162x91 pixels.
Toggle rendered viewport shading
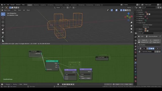click(130, 10)
